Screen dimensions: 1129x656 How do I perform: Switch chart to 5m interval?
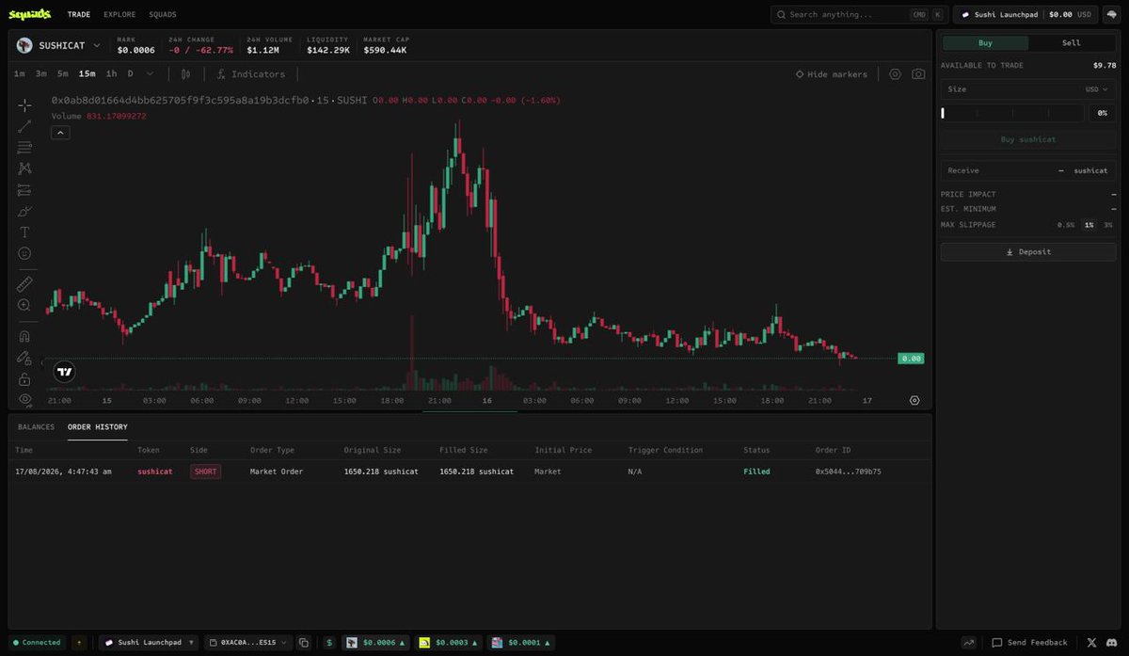[x=62, y=73]
